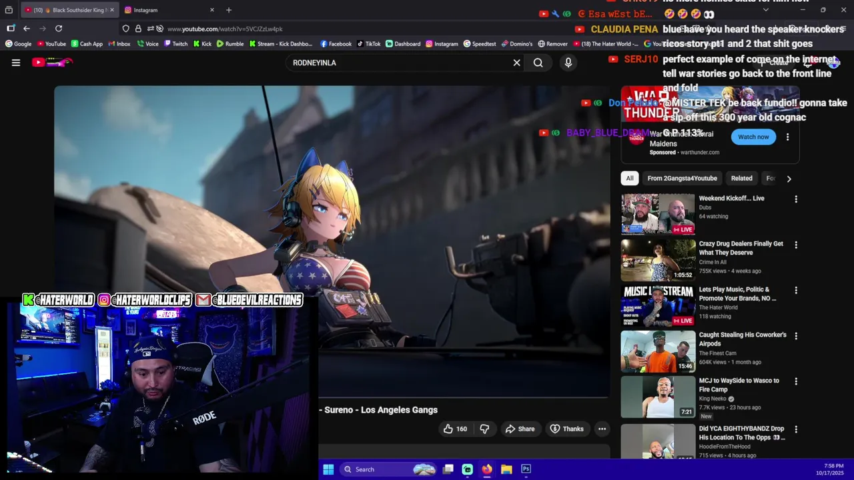Open options for Weekend Kickoff Live video
The width and height of the screenshot is (854, 480).
point(795,199)
